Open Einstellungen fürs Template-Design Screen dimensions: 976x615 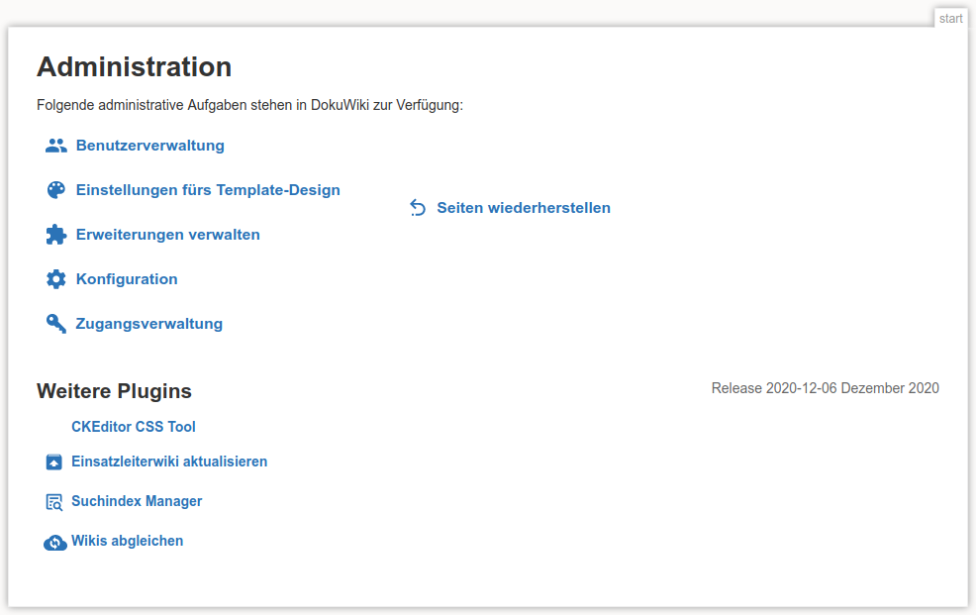pyautogui.click(x=210, y=189)
